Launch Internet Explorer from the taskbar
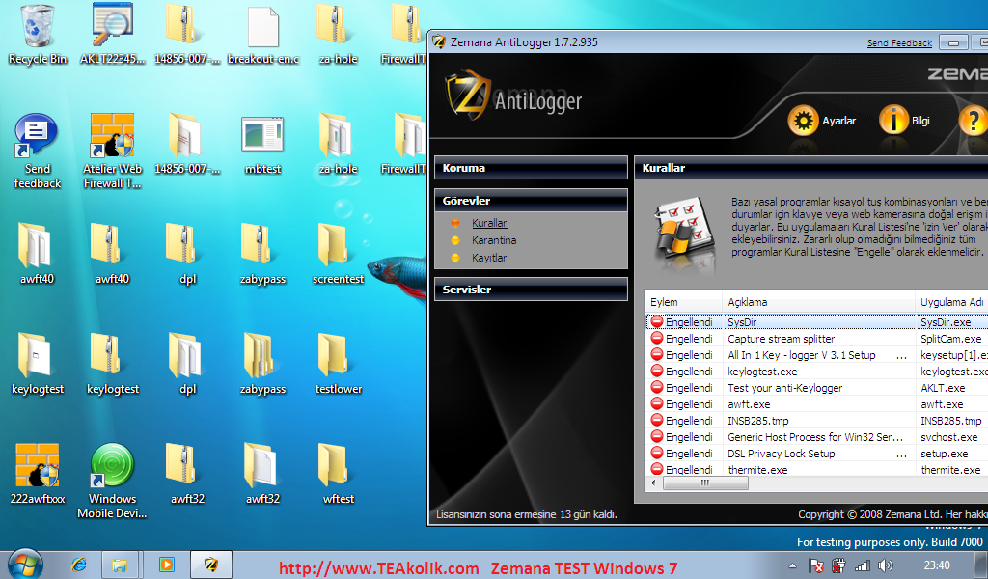This screenshot has width=988, height=579. click(x=79, y=565)
